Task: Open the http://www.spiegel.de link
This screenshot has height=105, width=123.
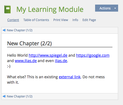Action: point(48,55)
